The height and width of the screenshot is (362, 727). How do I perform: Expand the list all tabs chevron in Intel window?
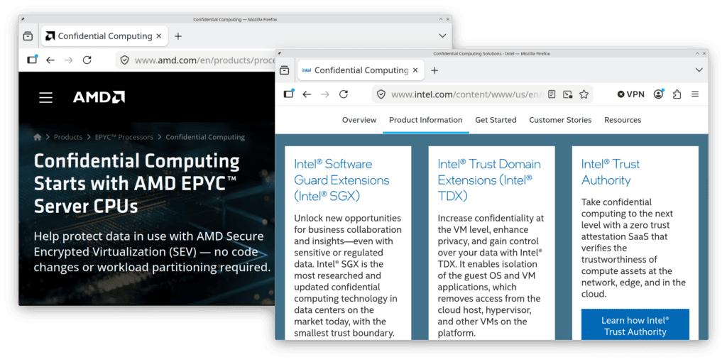point(699,70)
